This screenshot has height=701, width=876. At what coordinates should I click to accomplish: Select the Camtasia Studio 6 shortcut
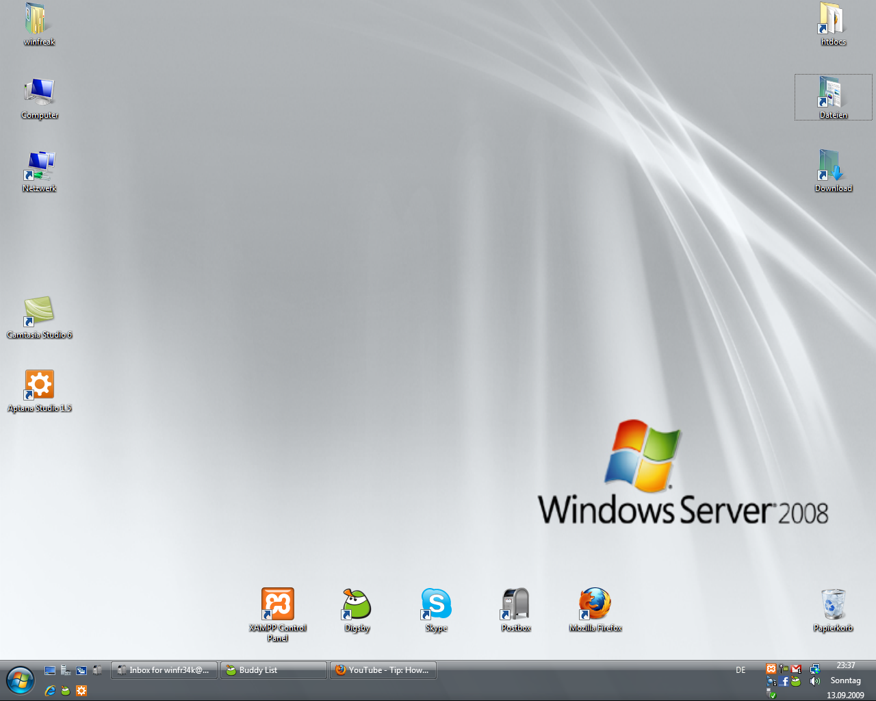coord(39,312)
